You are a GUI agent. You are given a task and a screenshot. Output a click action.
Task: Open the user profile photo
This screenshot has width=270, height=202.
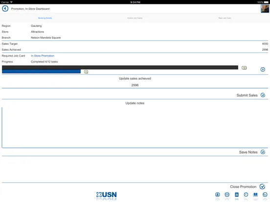coord(265,9)
